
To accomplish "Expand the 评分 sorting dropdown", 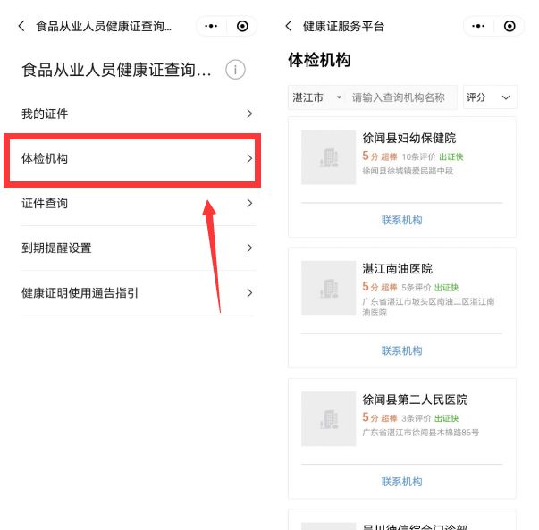I will point(490,97).
